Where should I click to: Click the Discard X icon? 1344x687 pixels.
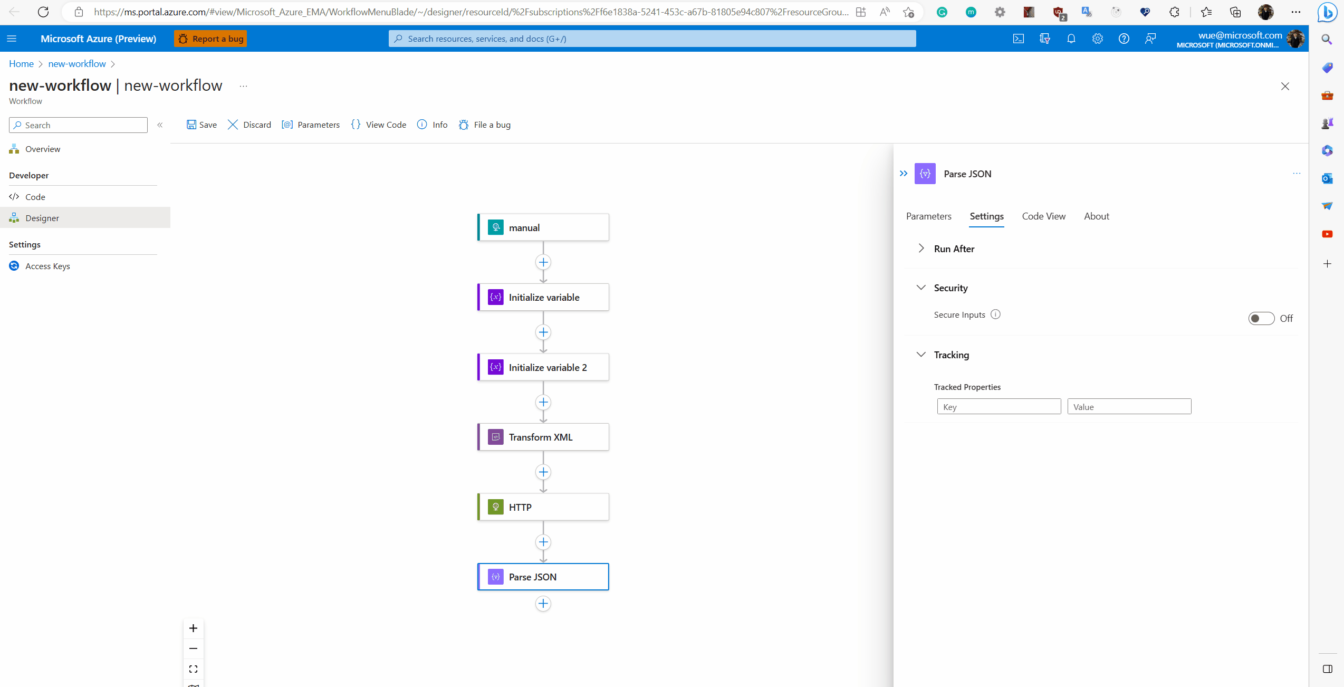(233, 125)
